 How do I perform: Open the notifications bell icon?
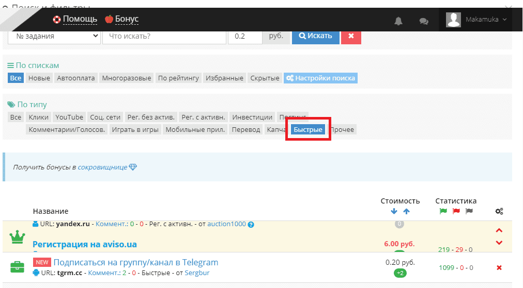pyautogui.click(x=398, y=21)
